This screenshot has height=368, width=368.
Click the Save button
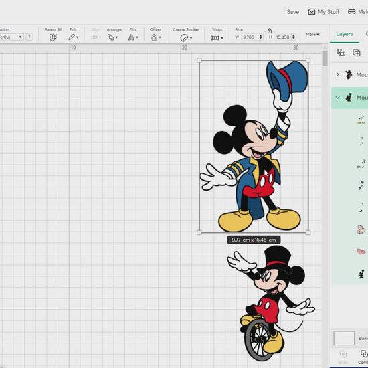click(x=292, y=12)
